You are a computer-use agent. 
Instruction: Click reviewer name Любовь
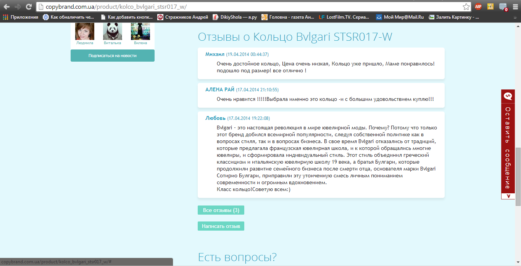(216, 118)
